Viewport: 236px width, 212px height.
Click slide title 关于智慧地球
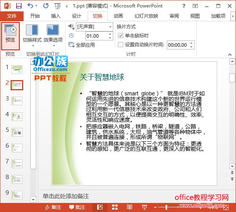(102, 77)
